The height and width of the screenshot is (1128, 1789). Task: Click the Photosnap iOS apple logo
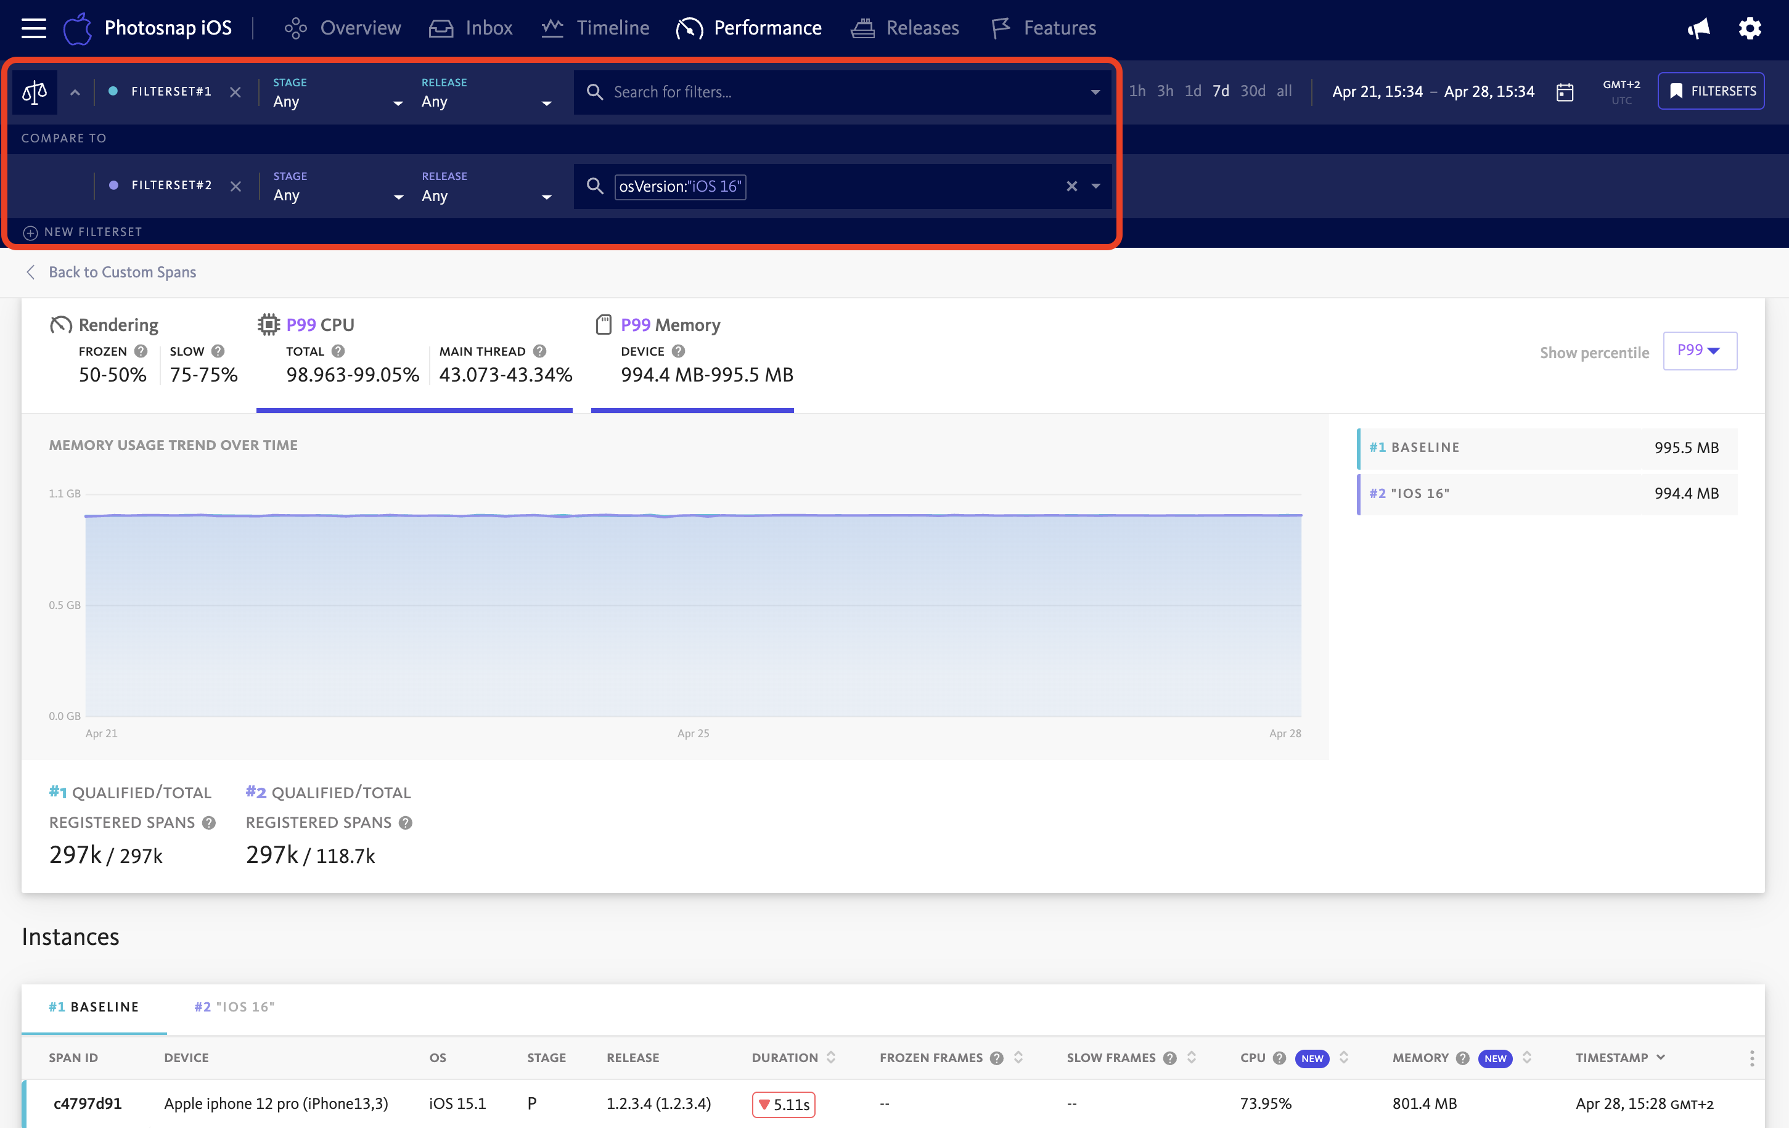click(x=77, y=28)
